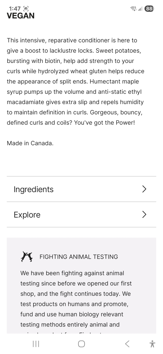Tap the Wi-Fi status icon

tap(133, 9)
